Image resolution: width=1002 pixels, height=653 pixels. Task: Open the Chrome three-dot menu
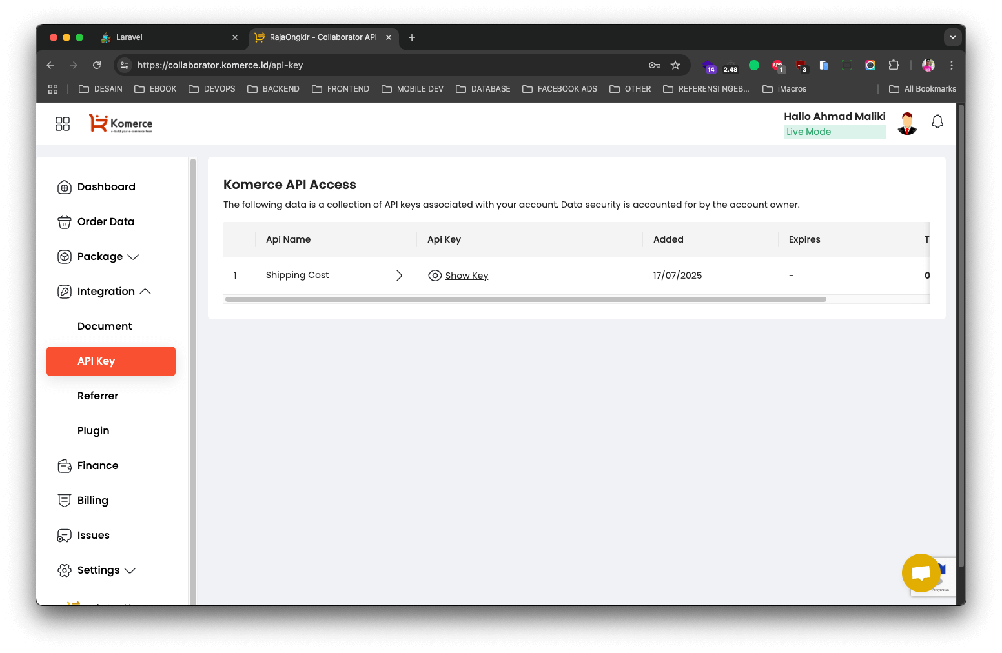pyautogui.click(x=952, y=65)
